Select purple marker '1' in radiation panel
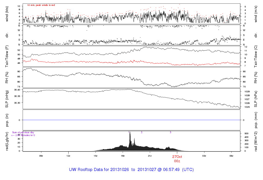Image resolution: width=263 pixels, height=180 pixels. tap(129, 132)
